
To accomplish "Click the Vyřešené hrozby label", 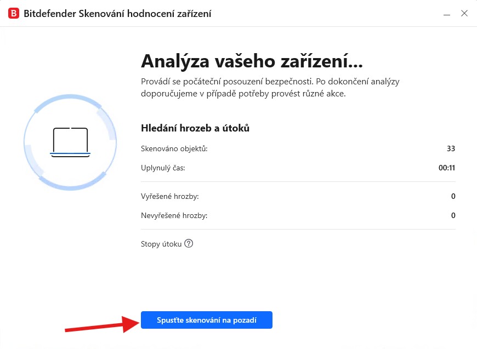I will pyautogui.click(x=170, y=196).
